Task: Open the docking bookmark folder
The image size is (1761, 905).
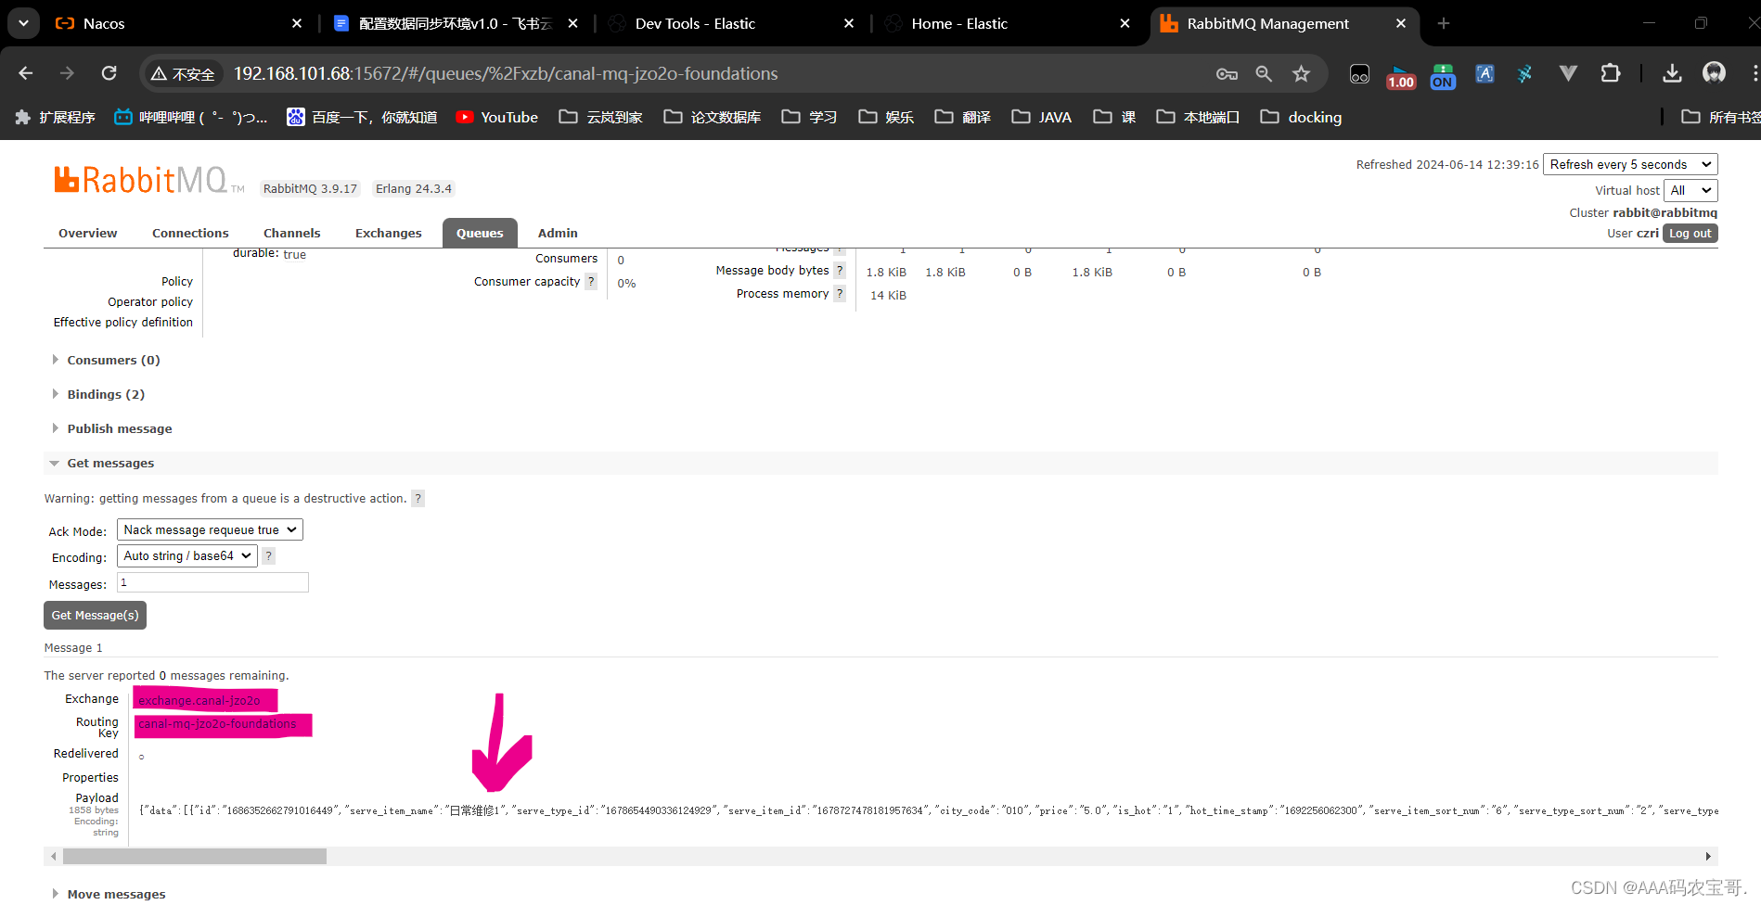Action: [1302, 117]
